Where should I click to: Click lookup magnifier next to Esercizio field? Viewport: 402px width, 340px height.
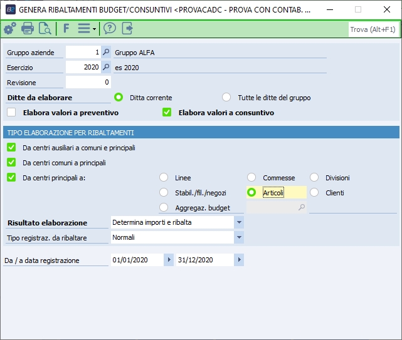(106, 68)
